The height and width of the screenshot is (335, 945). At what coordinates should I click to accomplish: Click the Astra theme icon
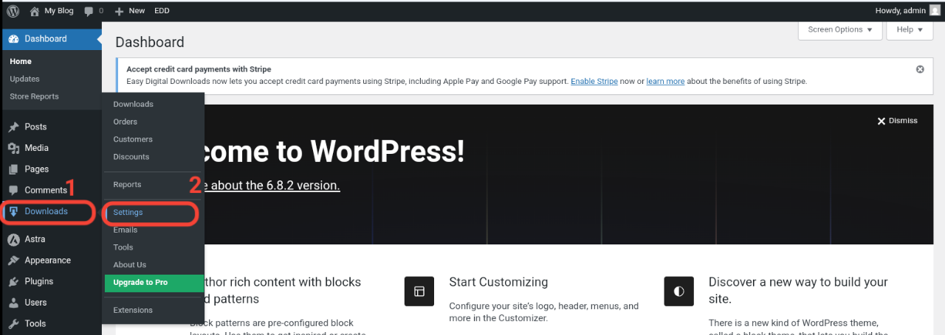pos(13,239)
